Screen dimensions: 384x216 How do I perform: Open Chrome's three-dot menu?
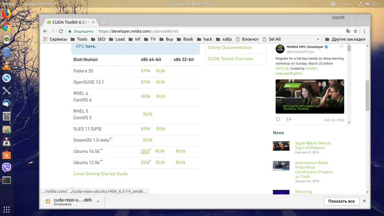[x=364, y=31]
